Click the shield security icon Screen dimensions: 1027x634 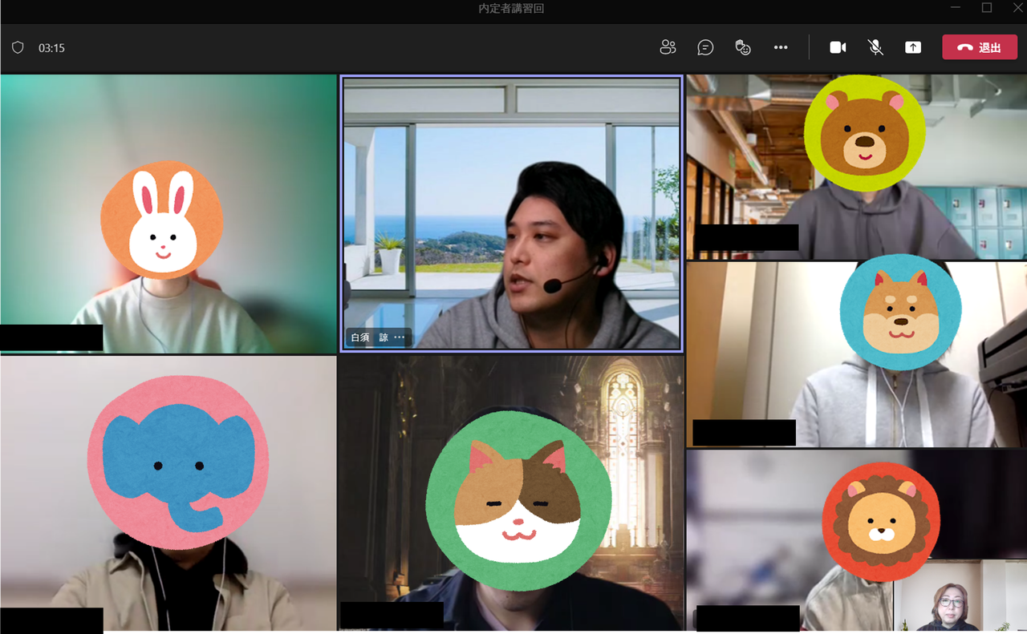[x=18, y=47]
